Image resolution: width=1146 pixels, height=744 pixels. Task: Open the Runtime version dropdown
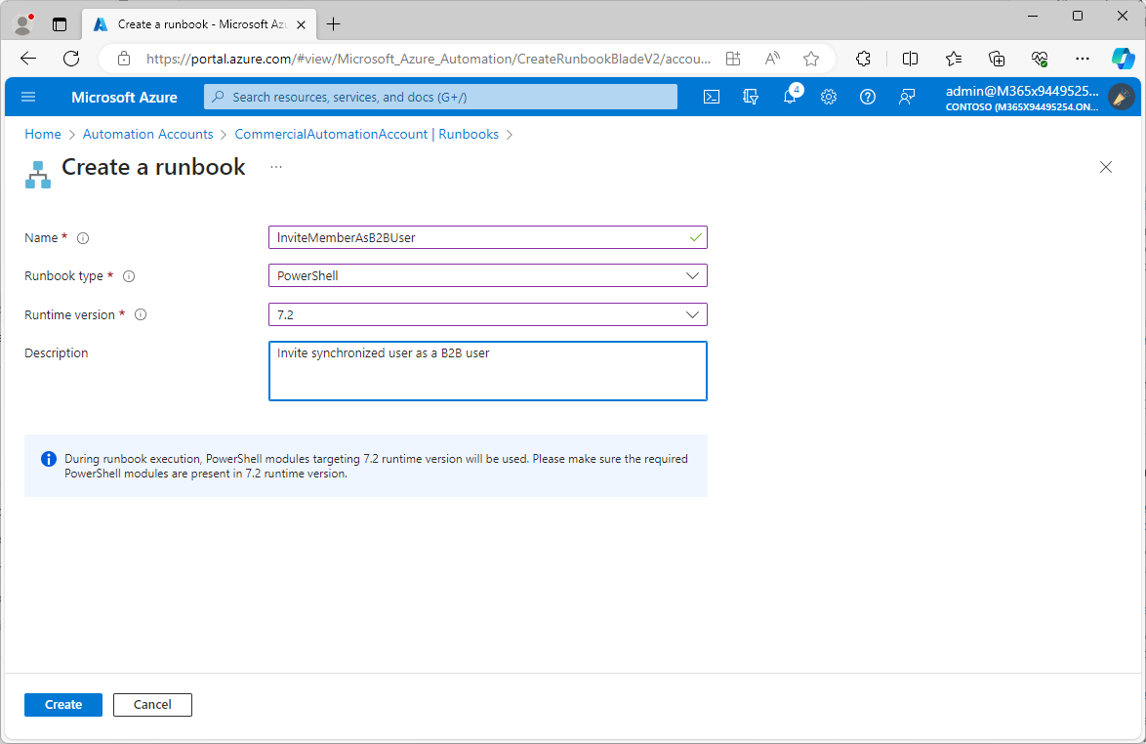click(x=693, y=314)
